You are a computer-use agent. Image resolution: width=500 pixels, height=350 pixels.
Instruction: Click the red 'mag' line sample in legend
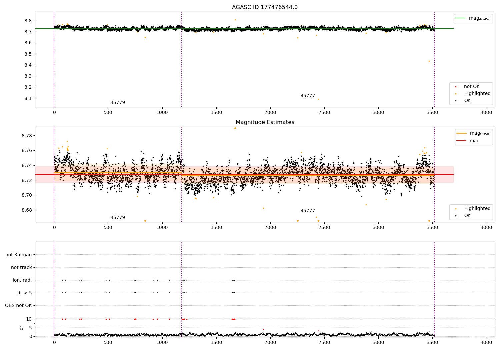point(462,141)
